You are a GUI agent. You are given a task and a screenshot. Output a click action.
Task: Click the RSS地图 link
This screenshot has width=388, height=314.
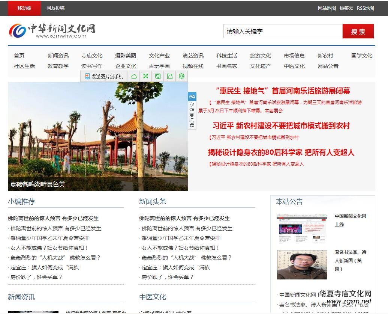pyautogui.click(x=366, y=8)
